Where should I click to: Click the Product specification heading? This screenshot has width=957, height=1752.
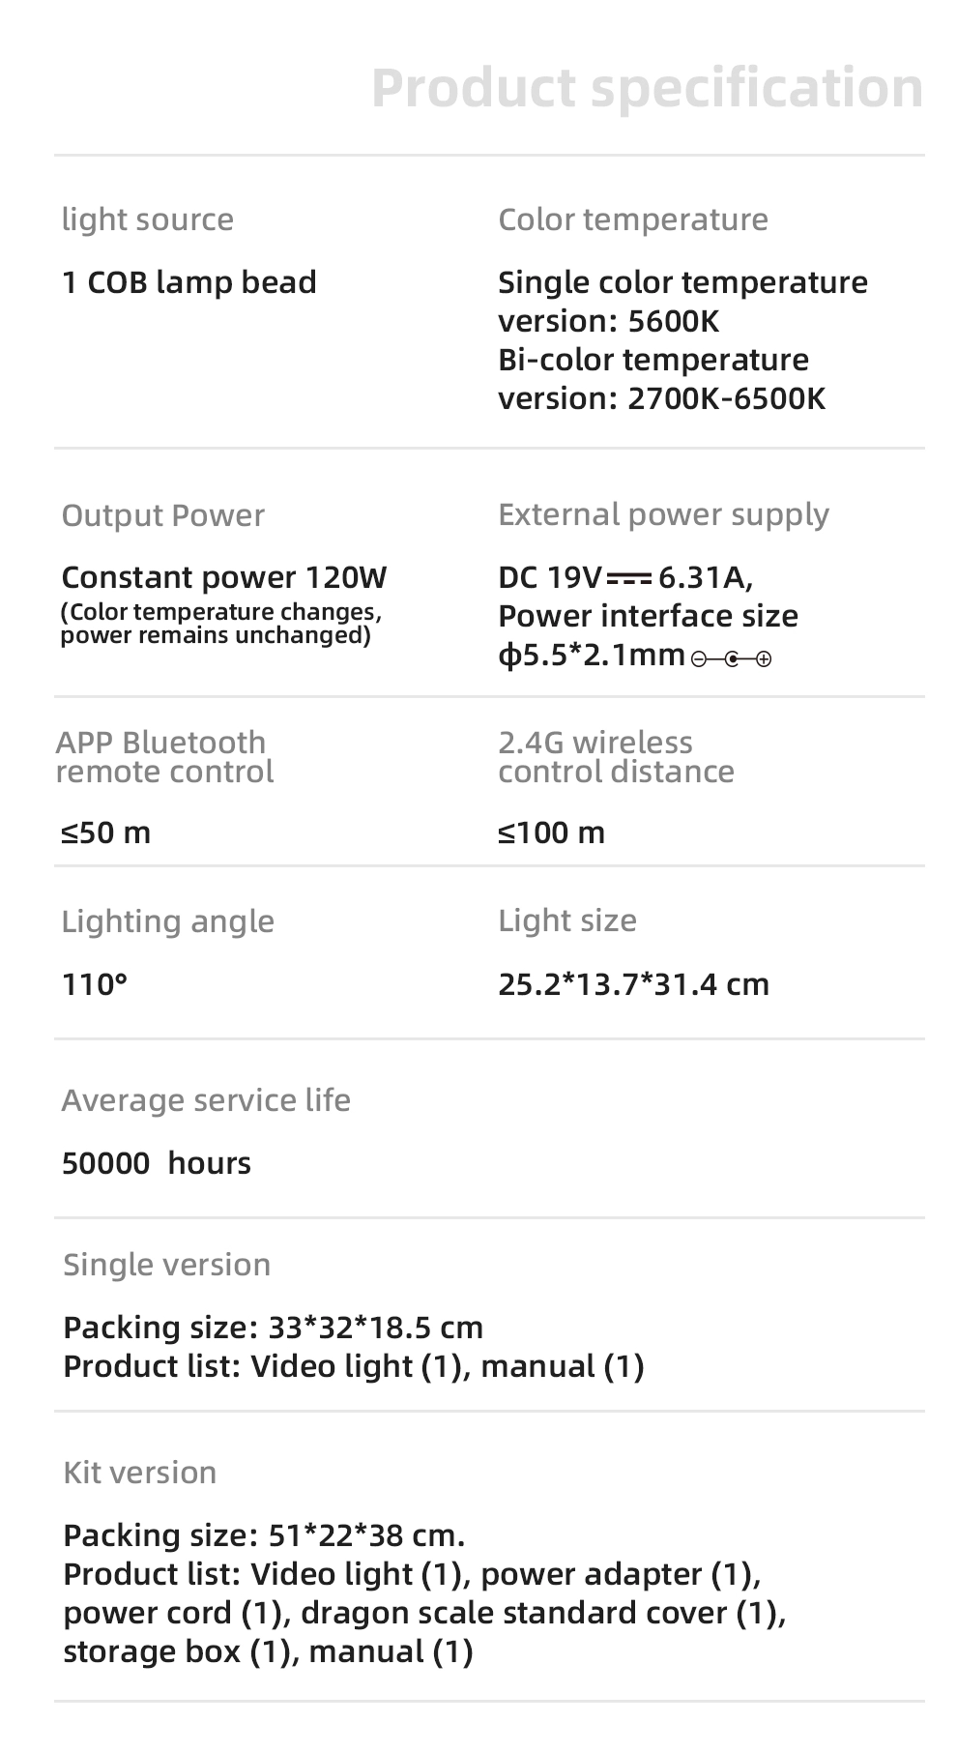(x=647, y=88)
